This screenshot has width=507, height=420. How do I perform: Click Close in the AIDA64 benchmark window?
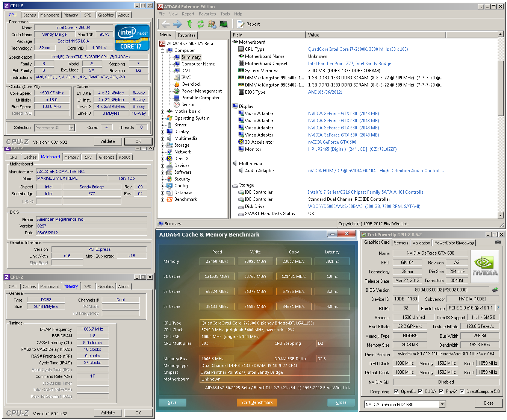point(341,402)
